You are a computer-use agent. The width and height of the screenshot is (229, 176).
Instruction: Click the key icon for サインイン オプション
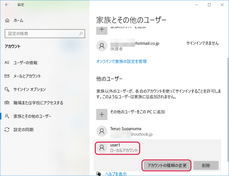click(7, 89)
